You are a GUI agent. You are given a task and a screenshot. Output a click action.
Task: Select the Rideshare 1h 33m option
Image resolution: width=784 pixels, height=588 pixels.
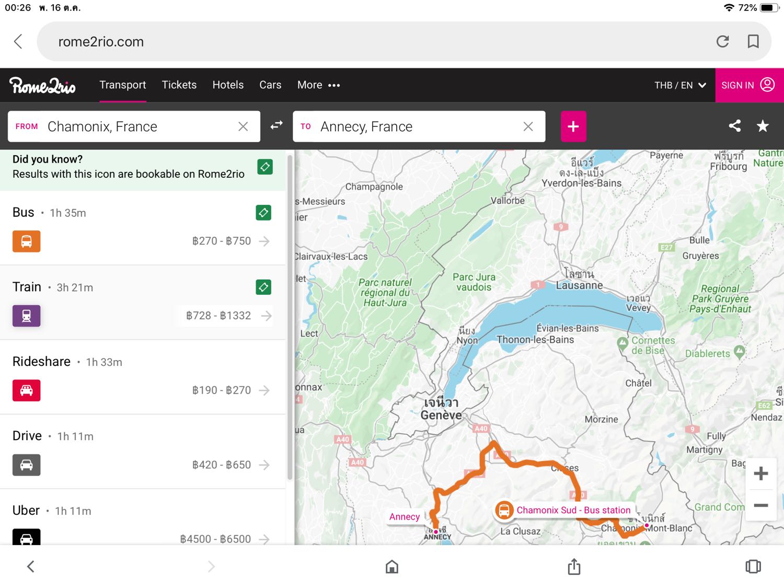click(143, 377)
